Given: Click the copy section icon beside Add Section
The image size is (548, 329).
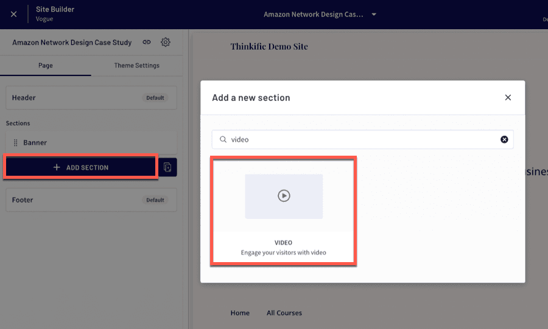Looking at the screenshot, I should click(168, 167).
